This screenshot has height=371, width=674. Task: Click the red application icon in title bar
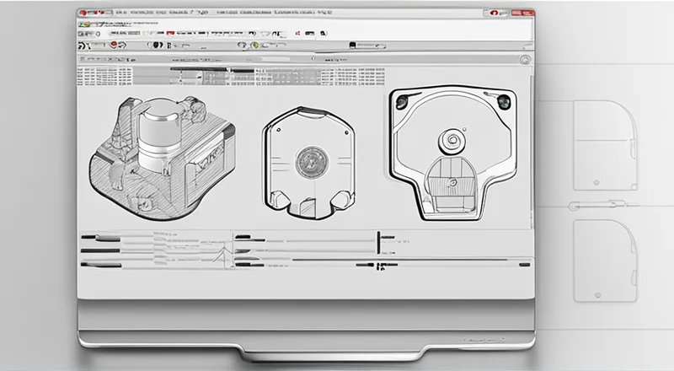83,13
